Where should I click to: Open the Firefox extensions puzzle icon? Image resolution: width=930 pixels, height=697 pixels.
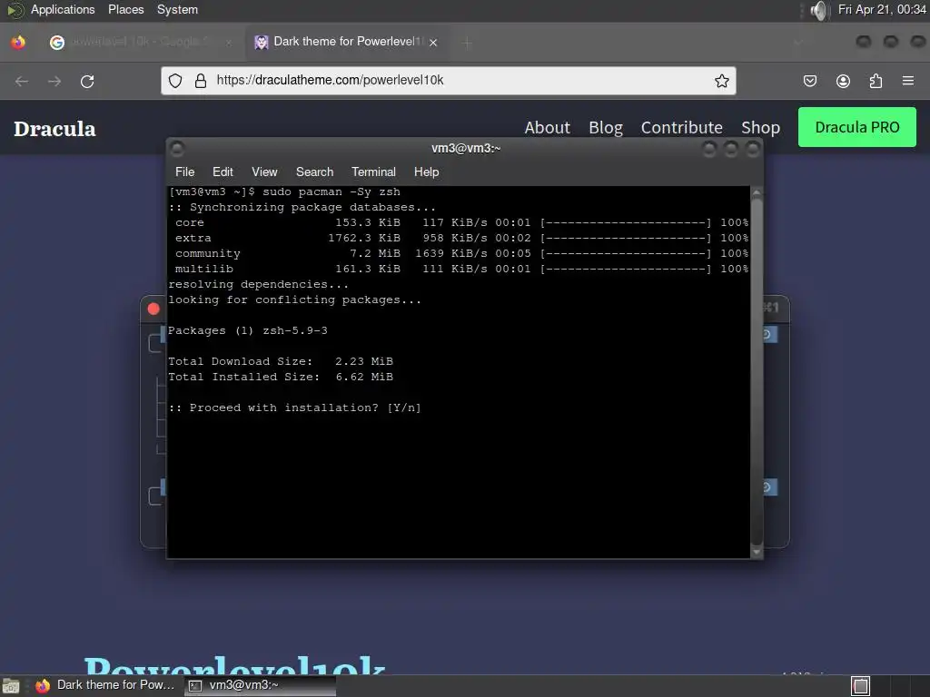pos(876,81)
